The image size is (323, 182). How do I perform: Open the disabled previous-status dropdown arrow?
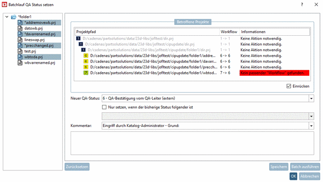(x=311, y=116)
